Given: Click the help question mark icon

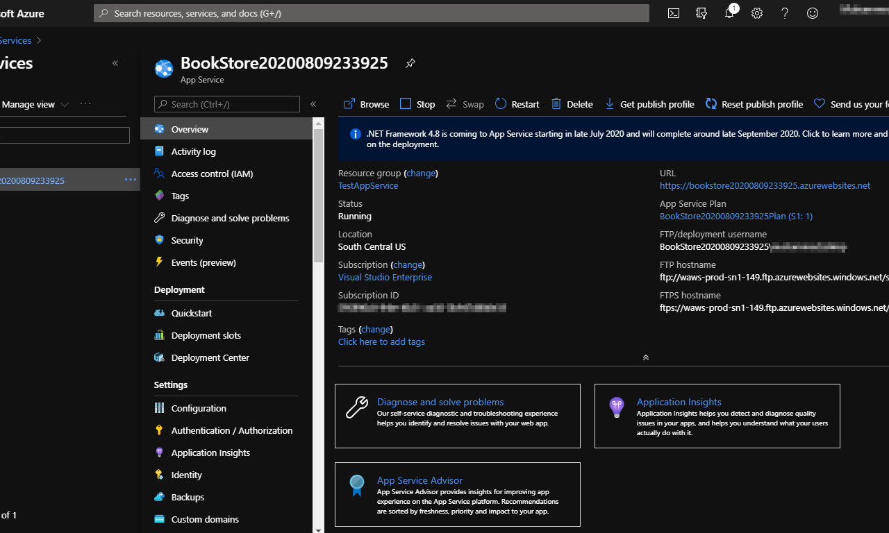Looking at the screenshot, I should click(x=785, y=13).
